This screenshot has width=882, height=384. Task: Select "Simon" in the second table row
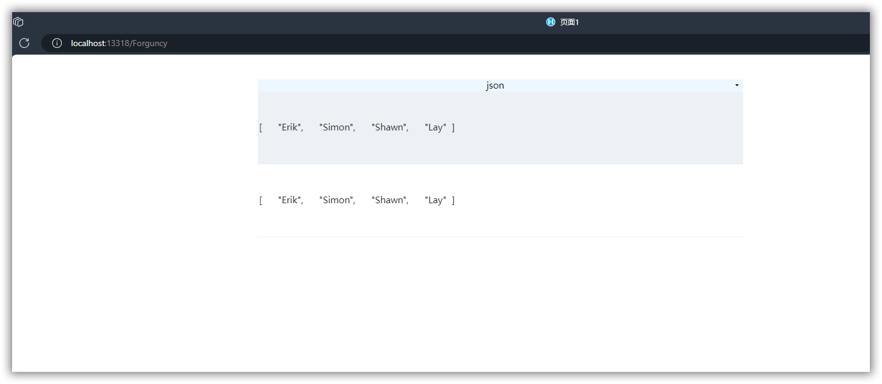[337, 200]
